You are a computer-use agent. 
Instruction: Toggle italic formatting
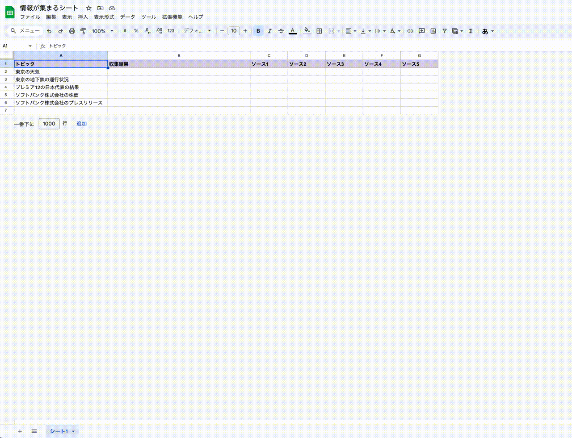(x=269, y=31)
